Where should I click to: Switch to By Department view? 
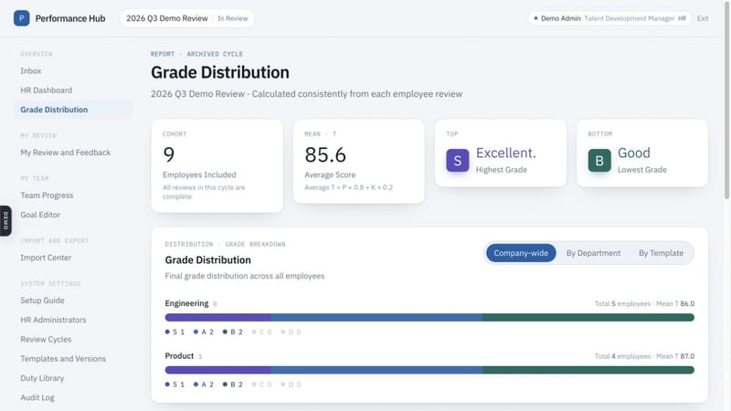[593, 253]
